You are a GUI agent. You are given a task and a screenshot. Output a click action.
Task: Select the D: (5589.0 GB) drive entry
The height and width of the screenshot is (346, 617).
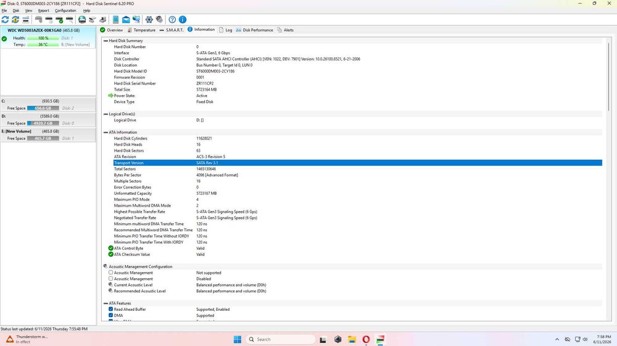[x=48, y=120]
